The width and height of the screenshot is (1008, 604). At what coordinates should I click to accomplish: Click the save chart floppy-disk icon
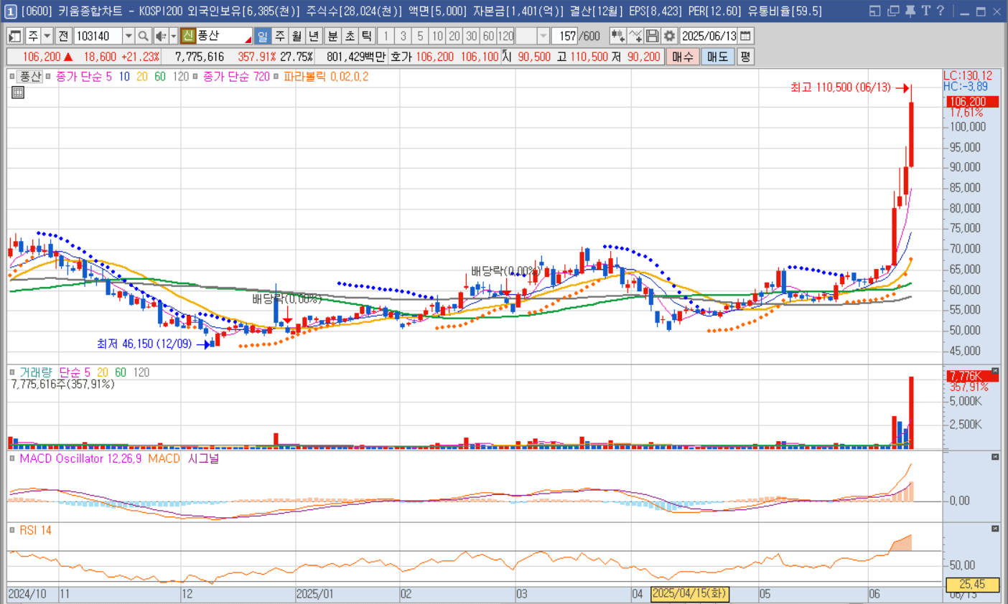pyautogui.click(x=652, y=36)
